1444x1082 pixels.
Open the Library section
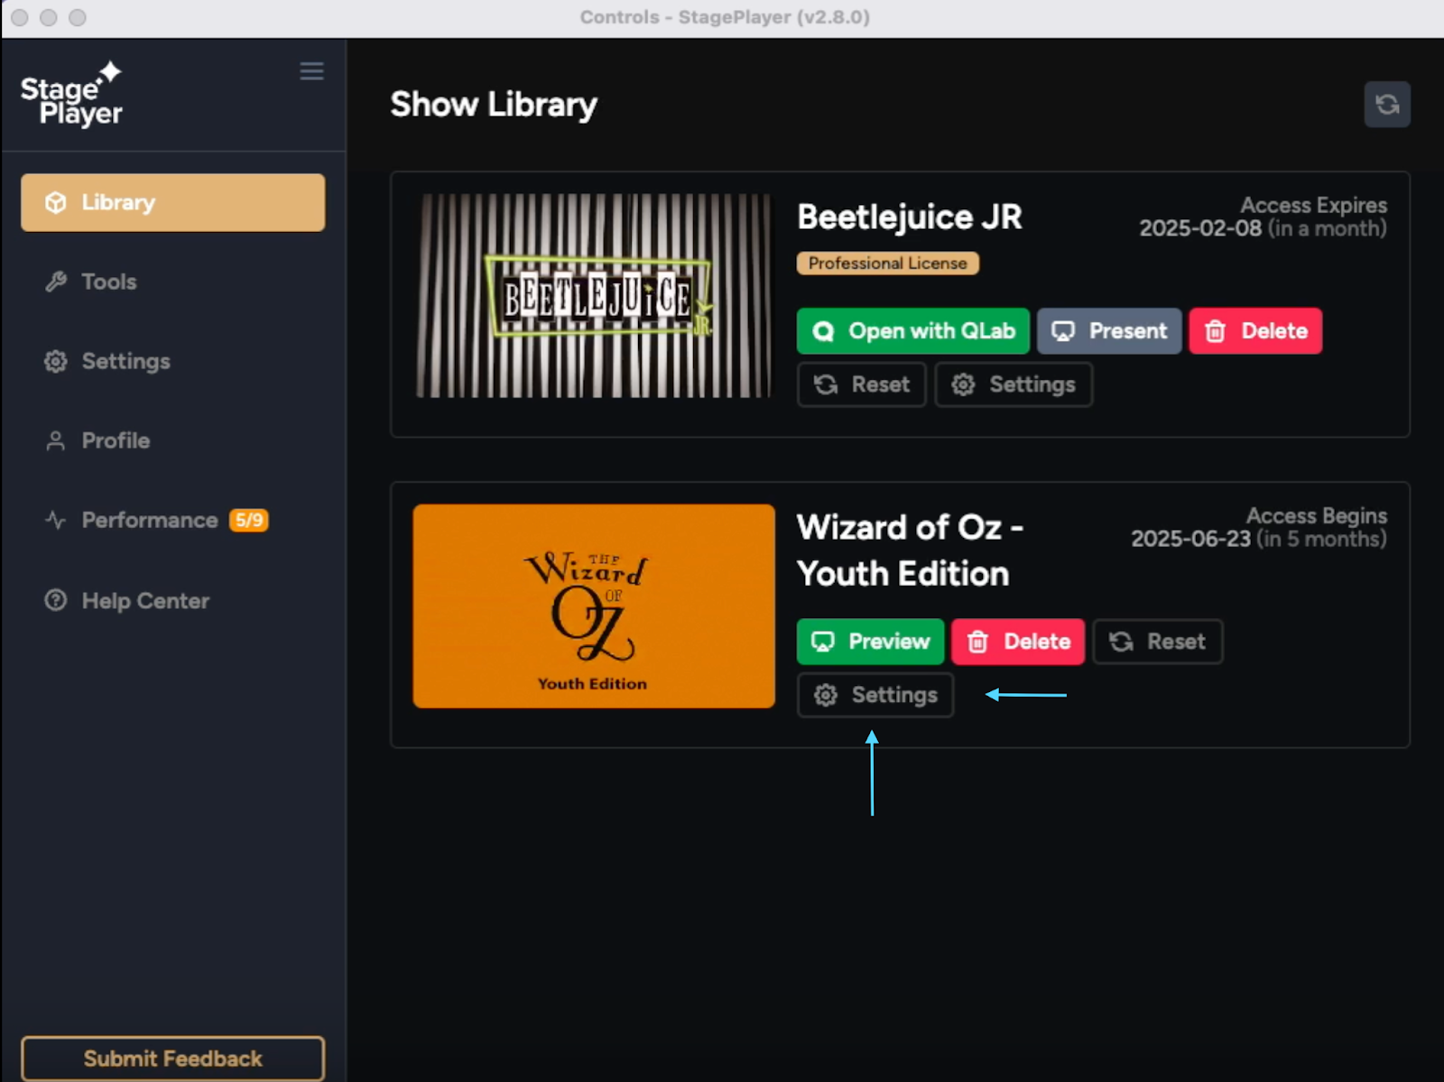point(173,202)
